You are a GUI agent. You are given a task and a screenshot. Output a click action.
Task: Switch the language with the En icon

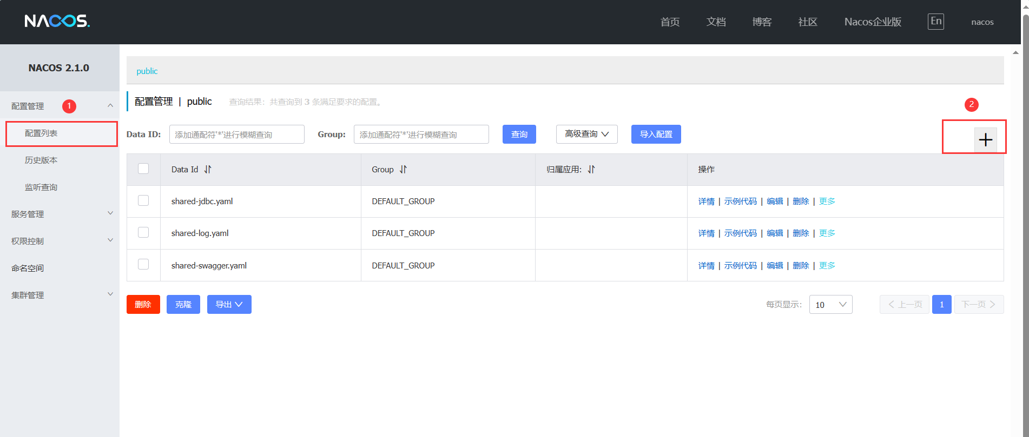(936, 21)
